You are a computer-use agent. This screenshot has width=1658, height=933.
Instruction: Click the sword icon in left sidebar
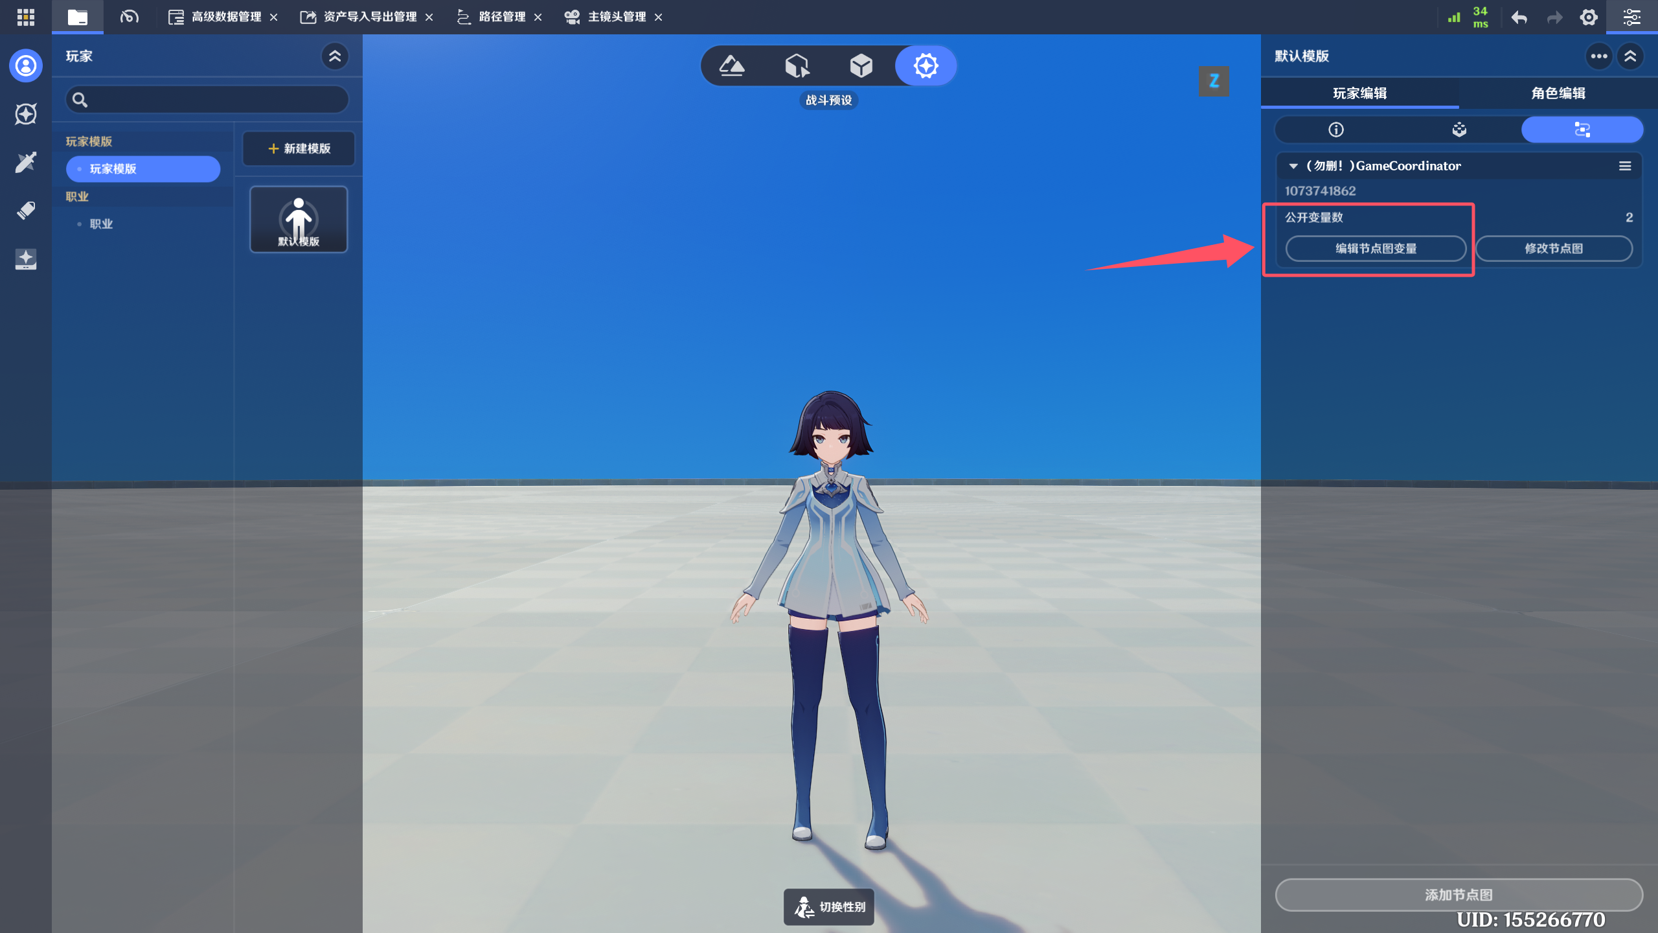(26, 162)
